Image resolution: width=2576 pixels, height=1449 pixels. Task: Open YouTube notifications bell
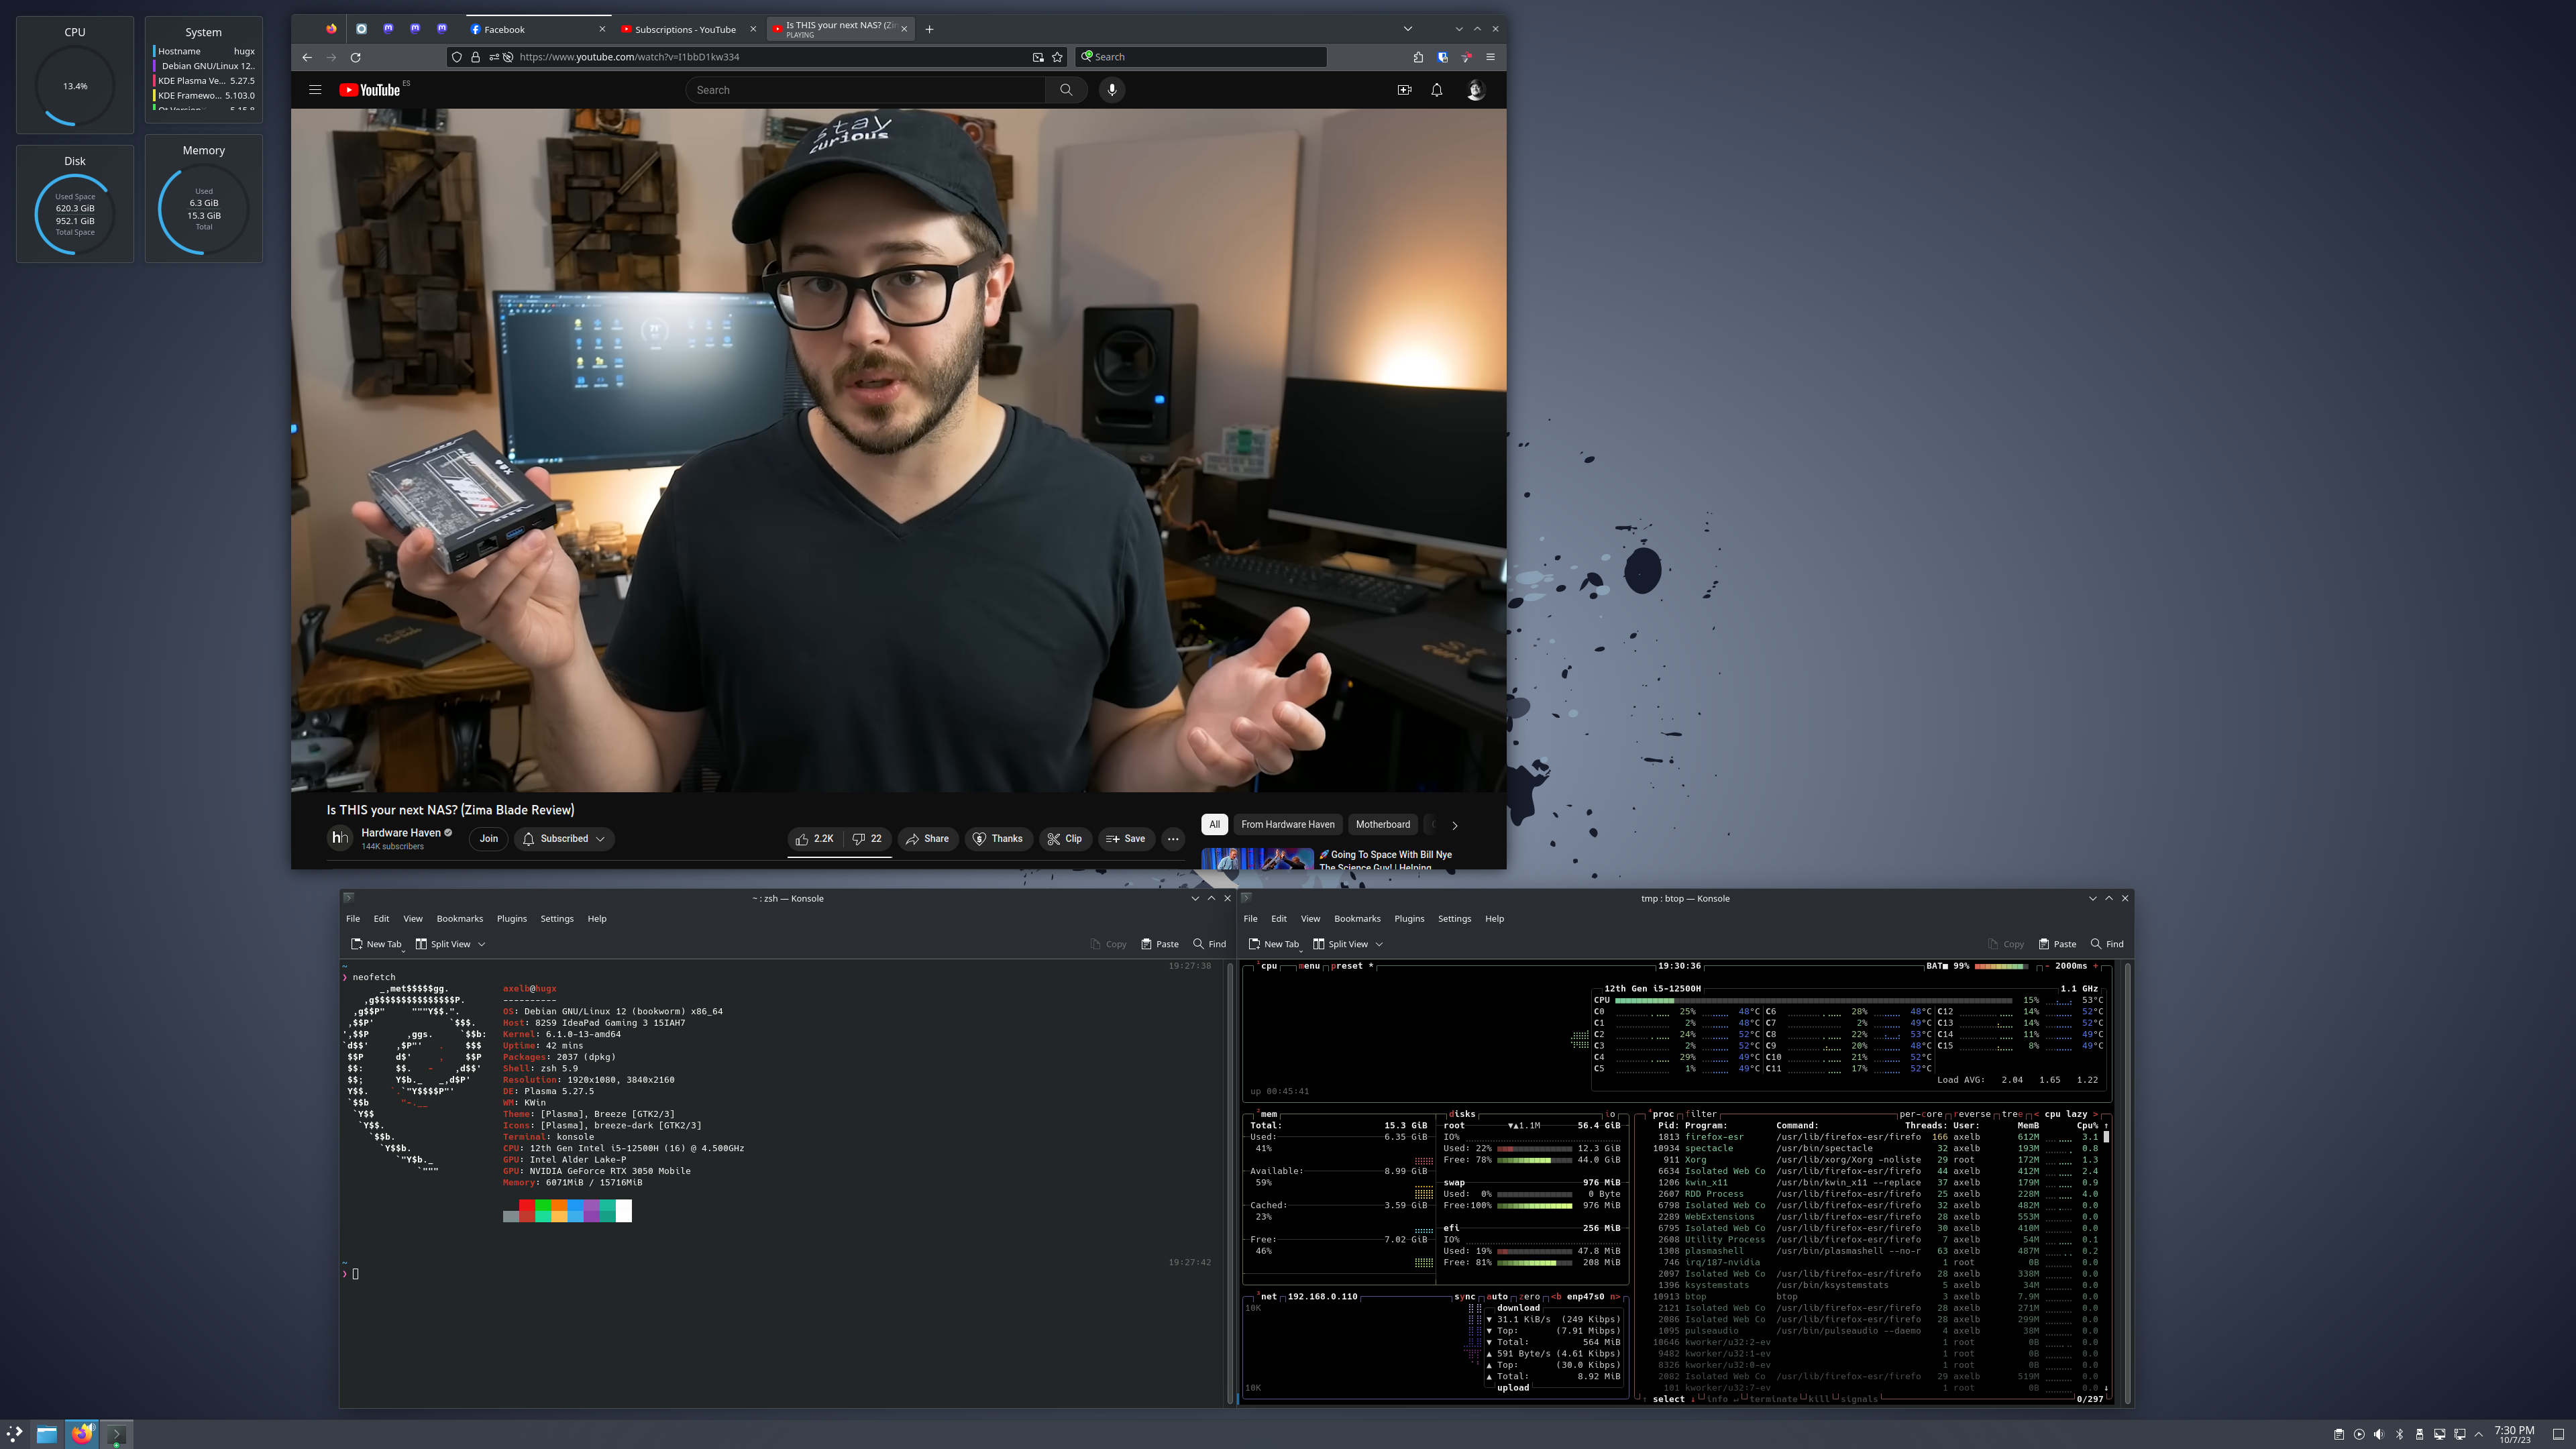coord(1437,90)
